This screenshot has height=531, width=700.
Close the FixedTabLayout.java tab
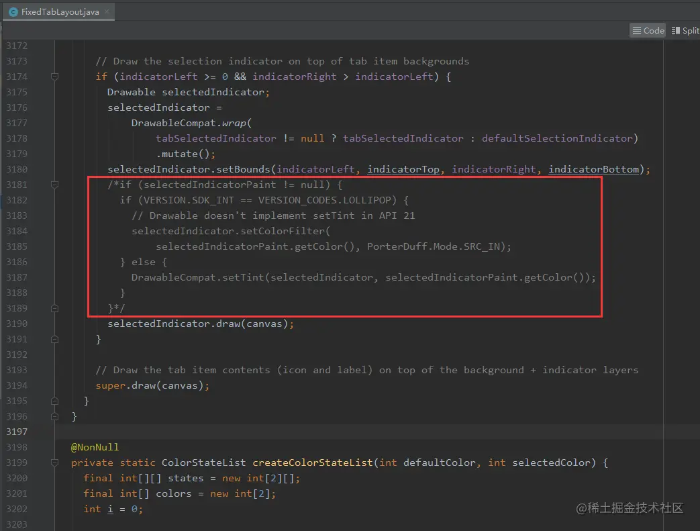(107, 11)
